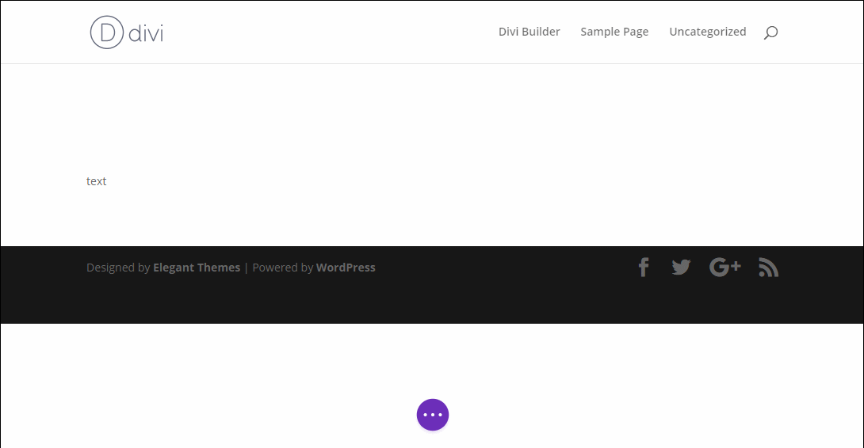
Task: Open the Twitter bird icon
Action: (x=681, y=268)
